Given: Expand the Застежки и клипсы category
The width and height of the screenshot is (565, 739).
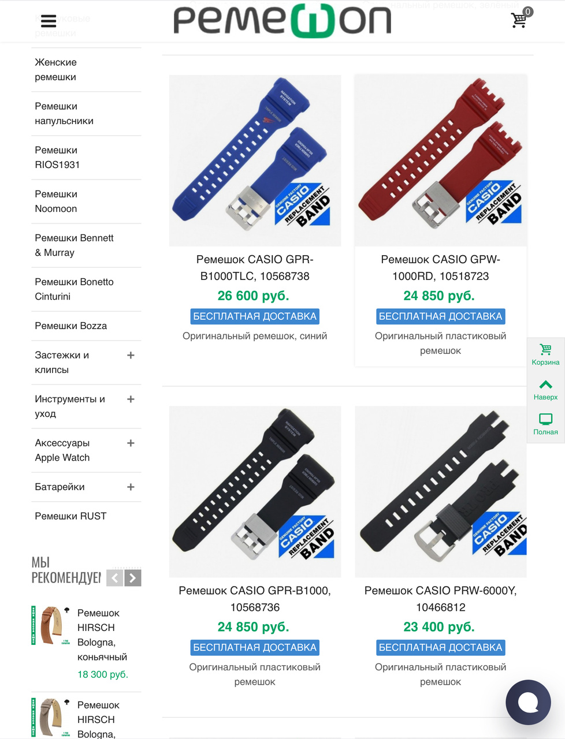Looking at the screenshot, I should click(x=131, y=355).
